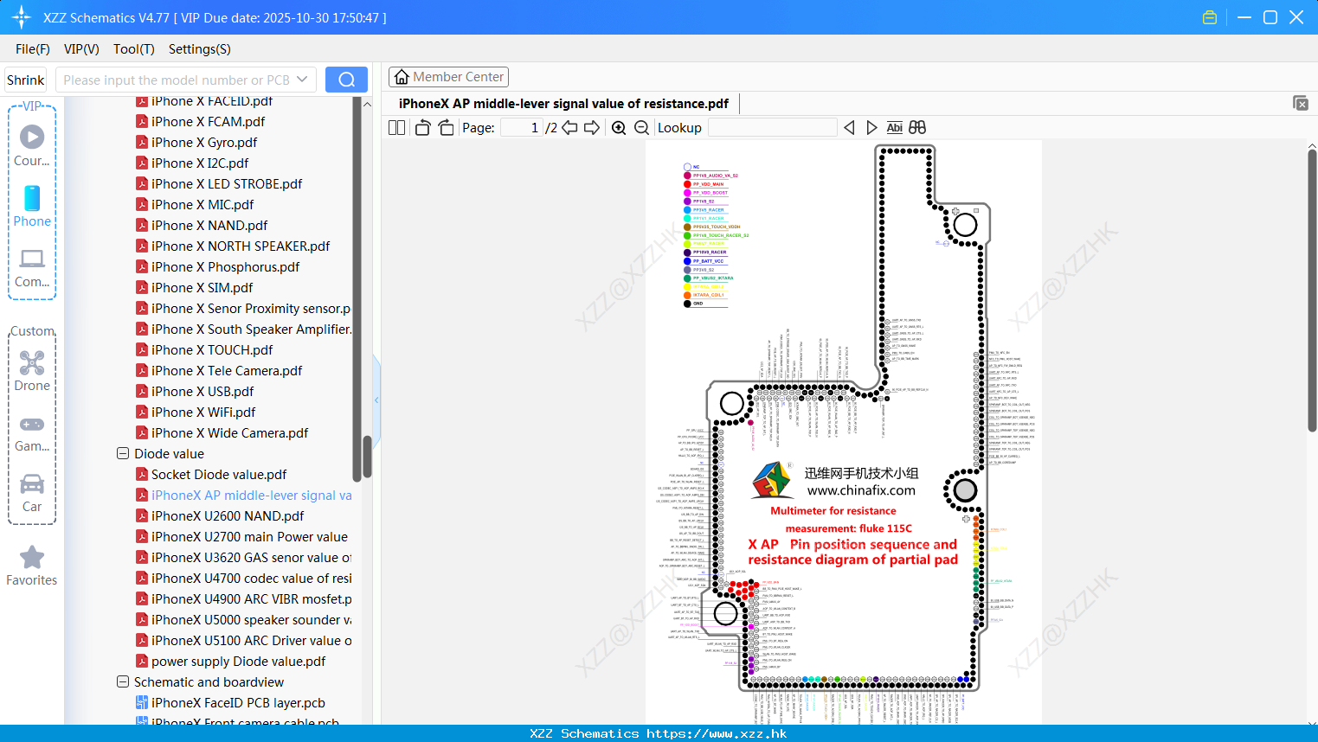Click the XZZ logo in title bar
The height and width of the screenshot is (742, 1318).
click(x=21, y=17)
